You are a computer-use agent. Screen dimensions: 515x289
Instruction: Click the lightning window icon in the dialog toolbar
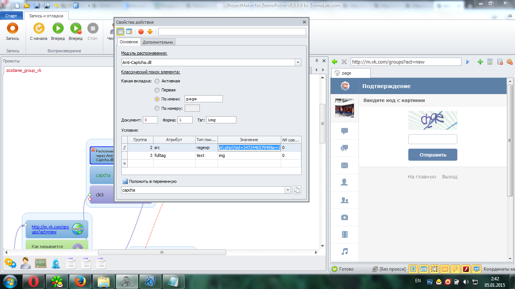(x=129, y=32)
